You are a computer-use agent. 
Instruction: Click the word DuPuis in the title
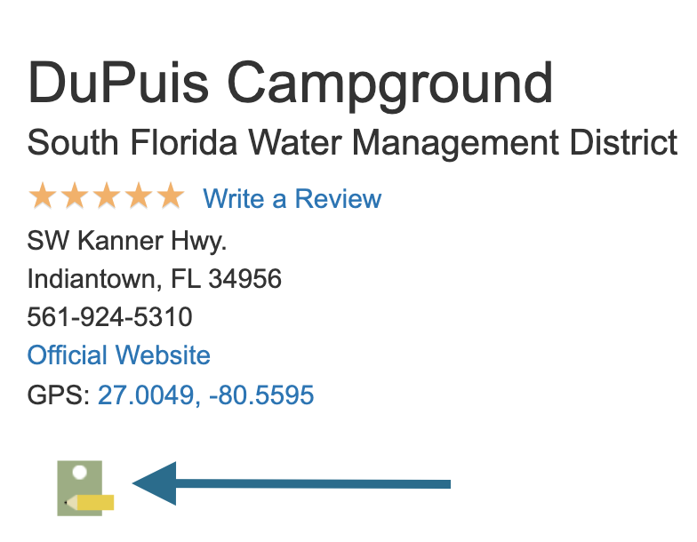click(117, 84)
